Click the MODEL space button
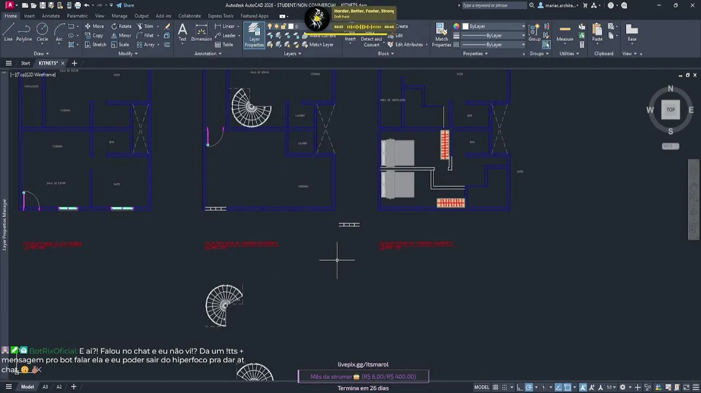The height and width of the screenshot is (393, 701). pyautogui.click(x=481, y=388)
